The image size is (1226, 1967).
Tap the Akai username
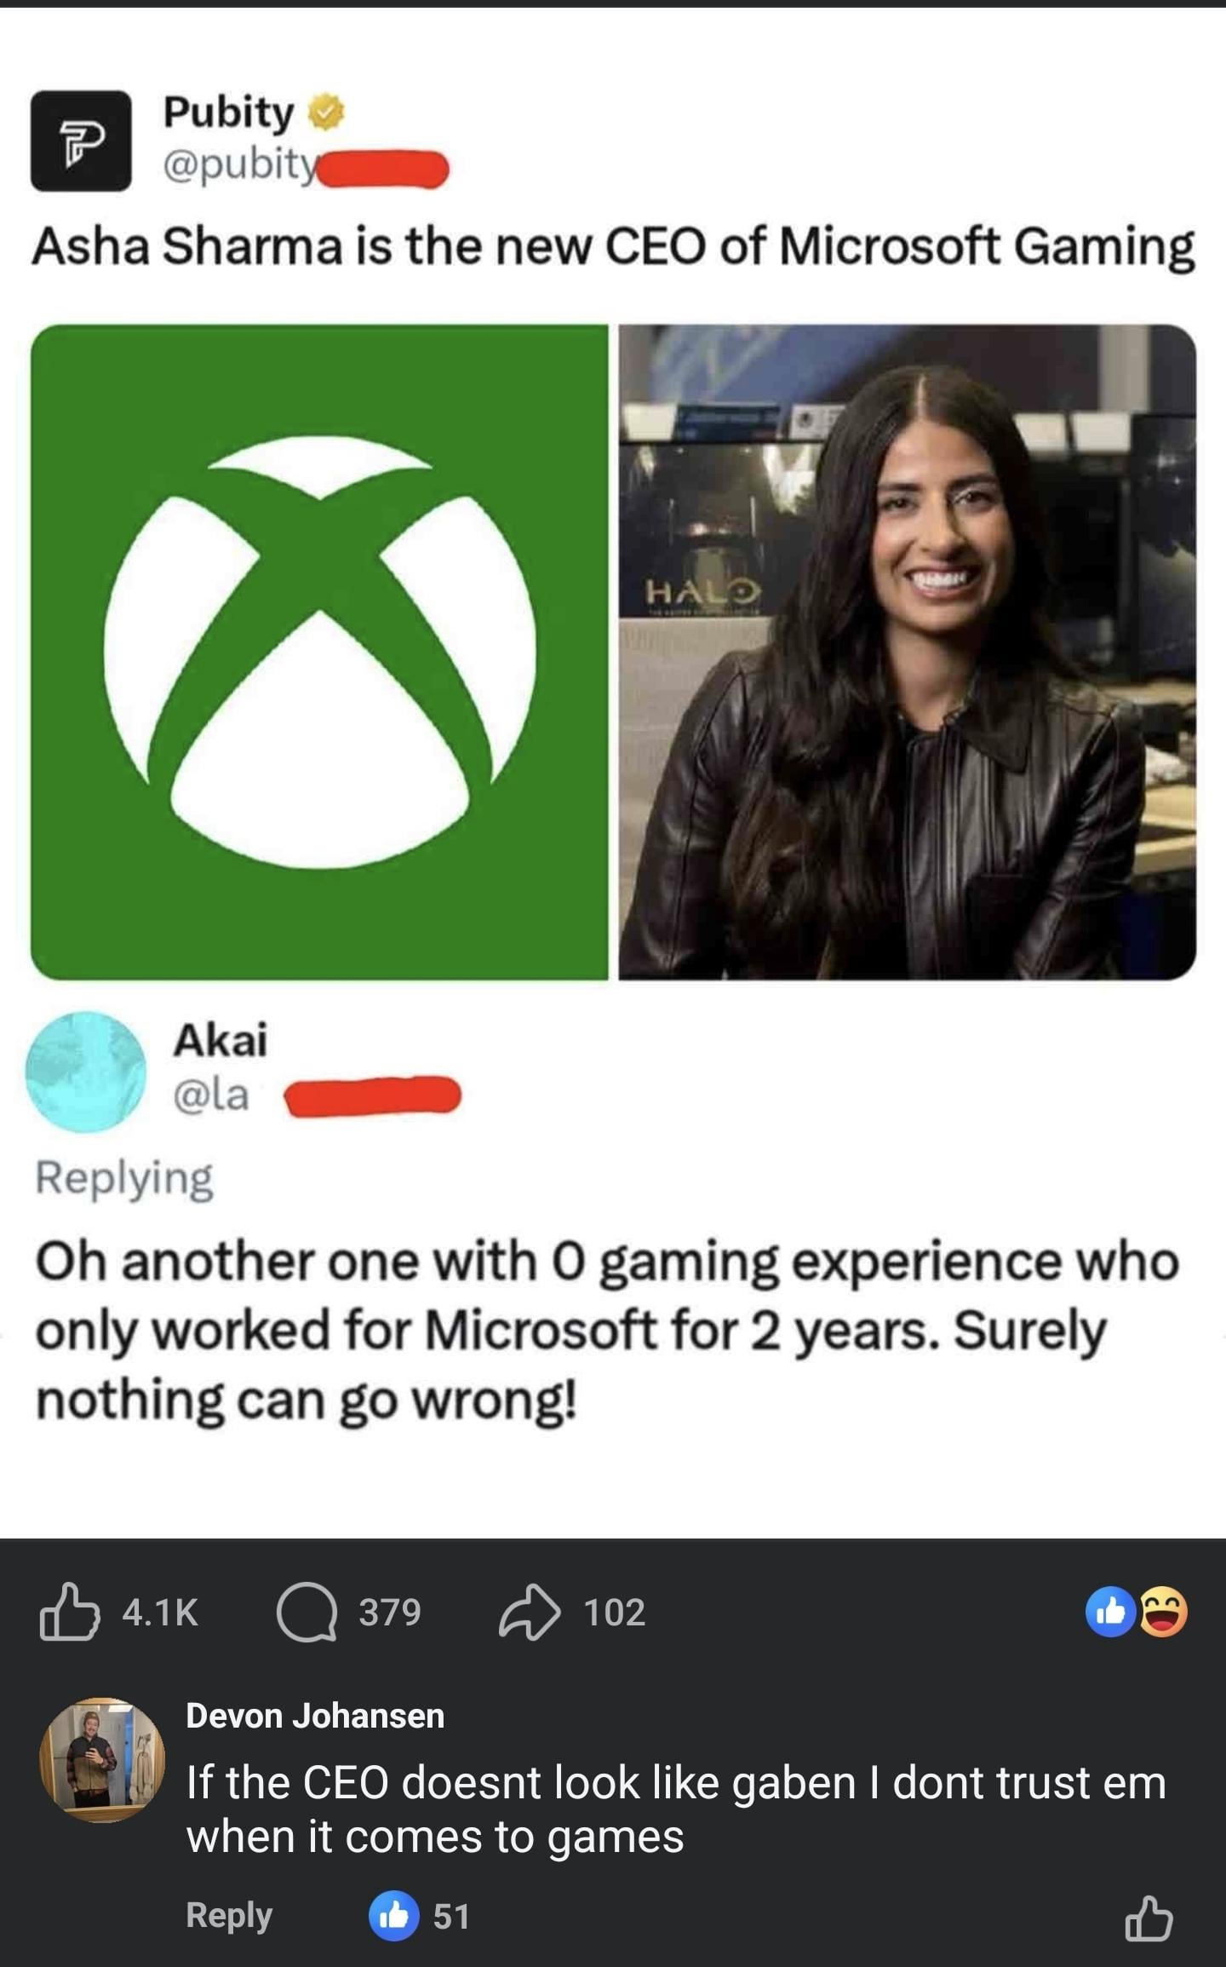coord(221,1039)
